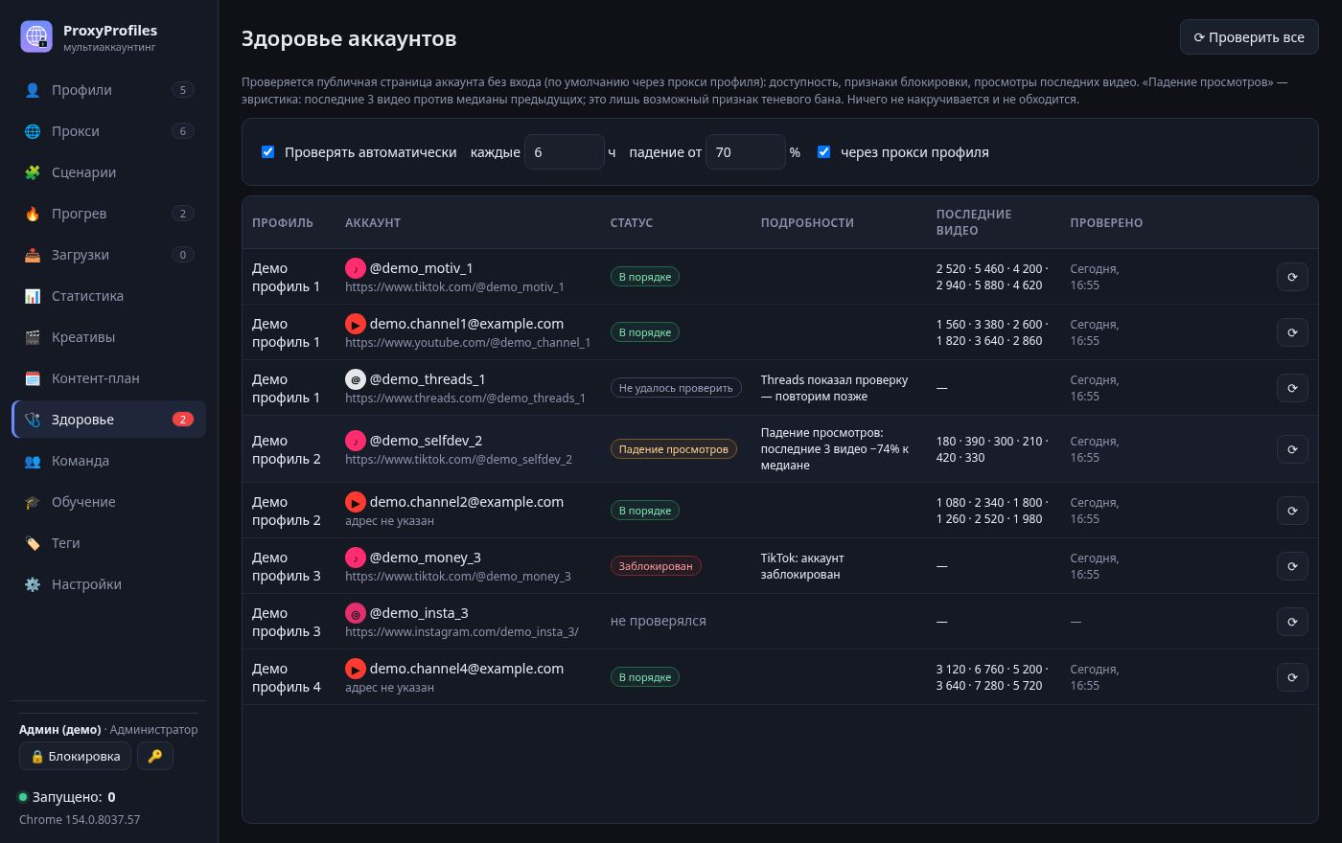Open the Загрузки page
This screenshot has width=1342, height=843.
point(108,255)
